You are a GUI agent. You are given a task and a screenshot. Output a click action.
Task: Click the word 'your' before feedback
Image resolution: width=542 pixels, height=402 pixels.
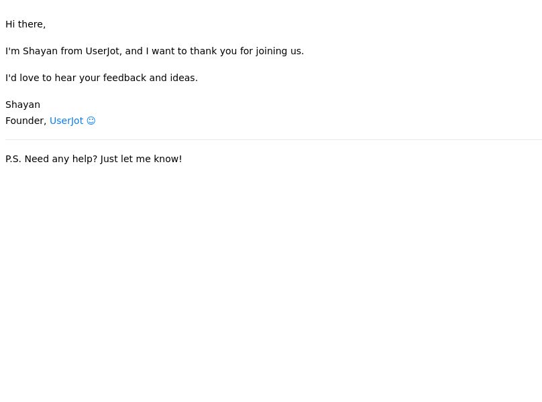(89, 78)
